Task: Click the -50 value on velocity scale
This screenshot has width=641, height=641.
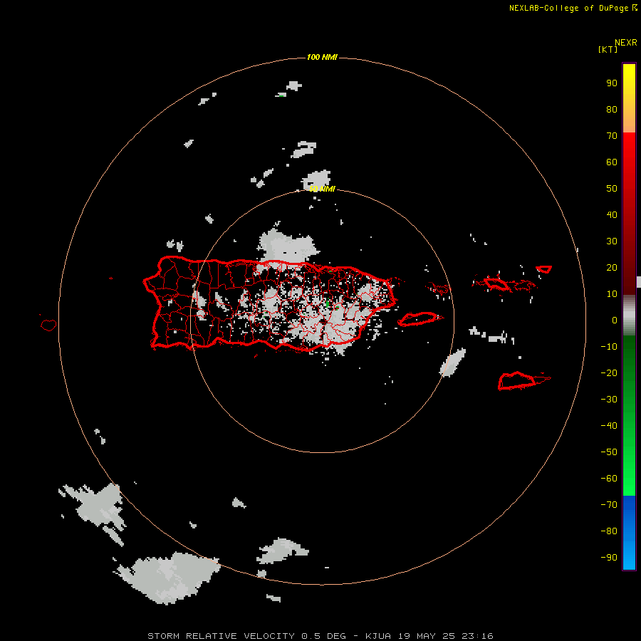Action: click(x=609, y=452)
